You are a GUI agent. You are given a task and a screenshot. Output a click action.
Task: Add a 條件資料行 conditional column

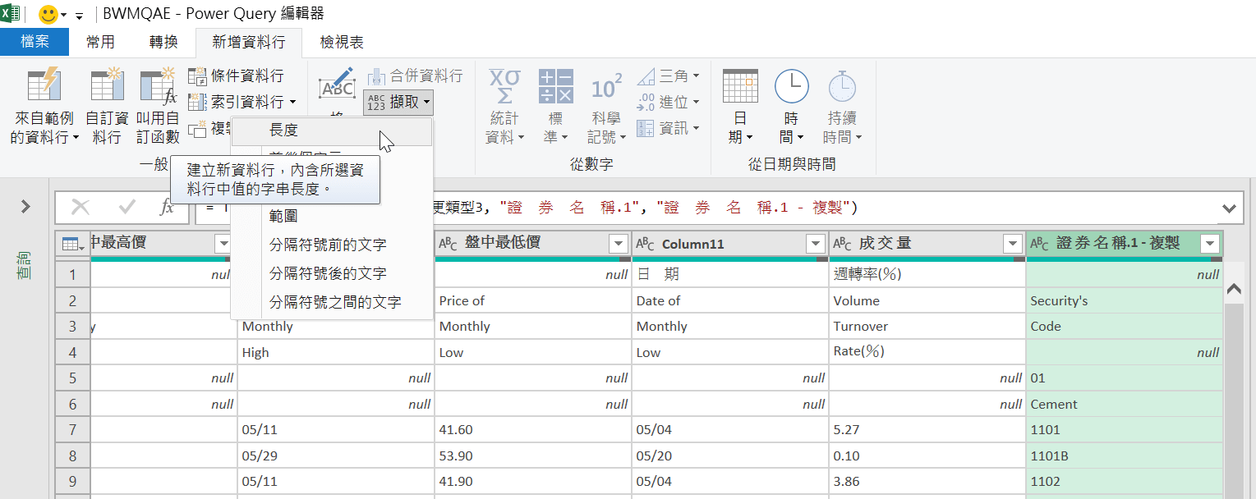pos(237,76)
